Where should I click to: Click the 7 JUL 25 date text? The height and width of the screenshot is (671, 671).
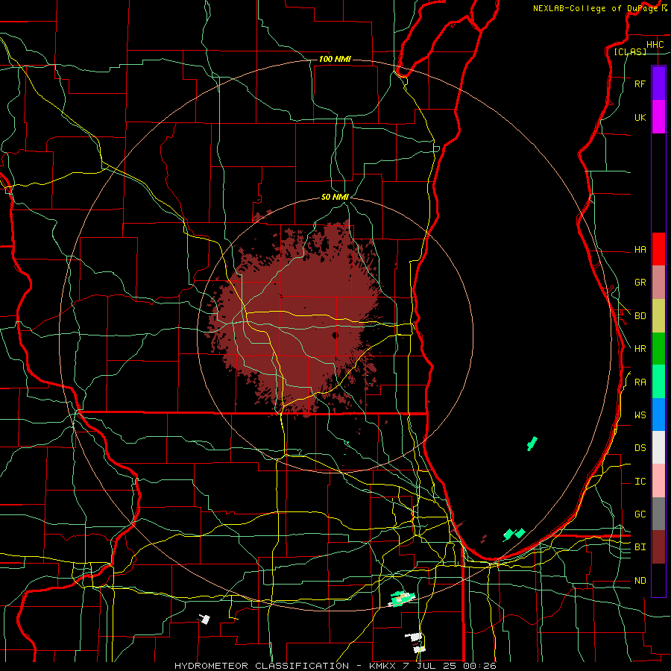(x=429, y=666)
